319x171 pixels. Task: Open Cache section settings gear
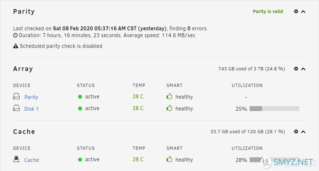(296, 131)
